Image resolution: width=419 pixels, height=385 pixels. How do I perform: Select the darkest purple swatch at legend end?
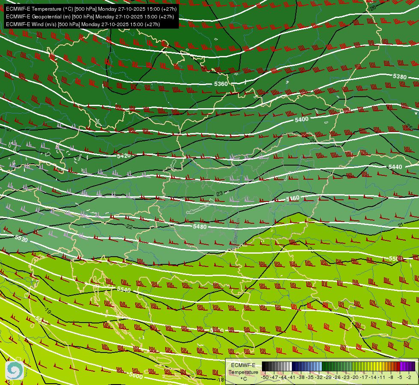point(414,366)
